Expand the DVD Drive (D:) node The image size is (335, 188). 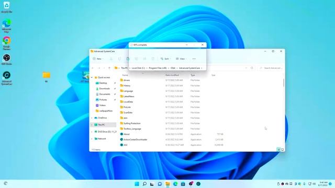pos(92,132)
